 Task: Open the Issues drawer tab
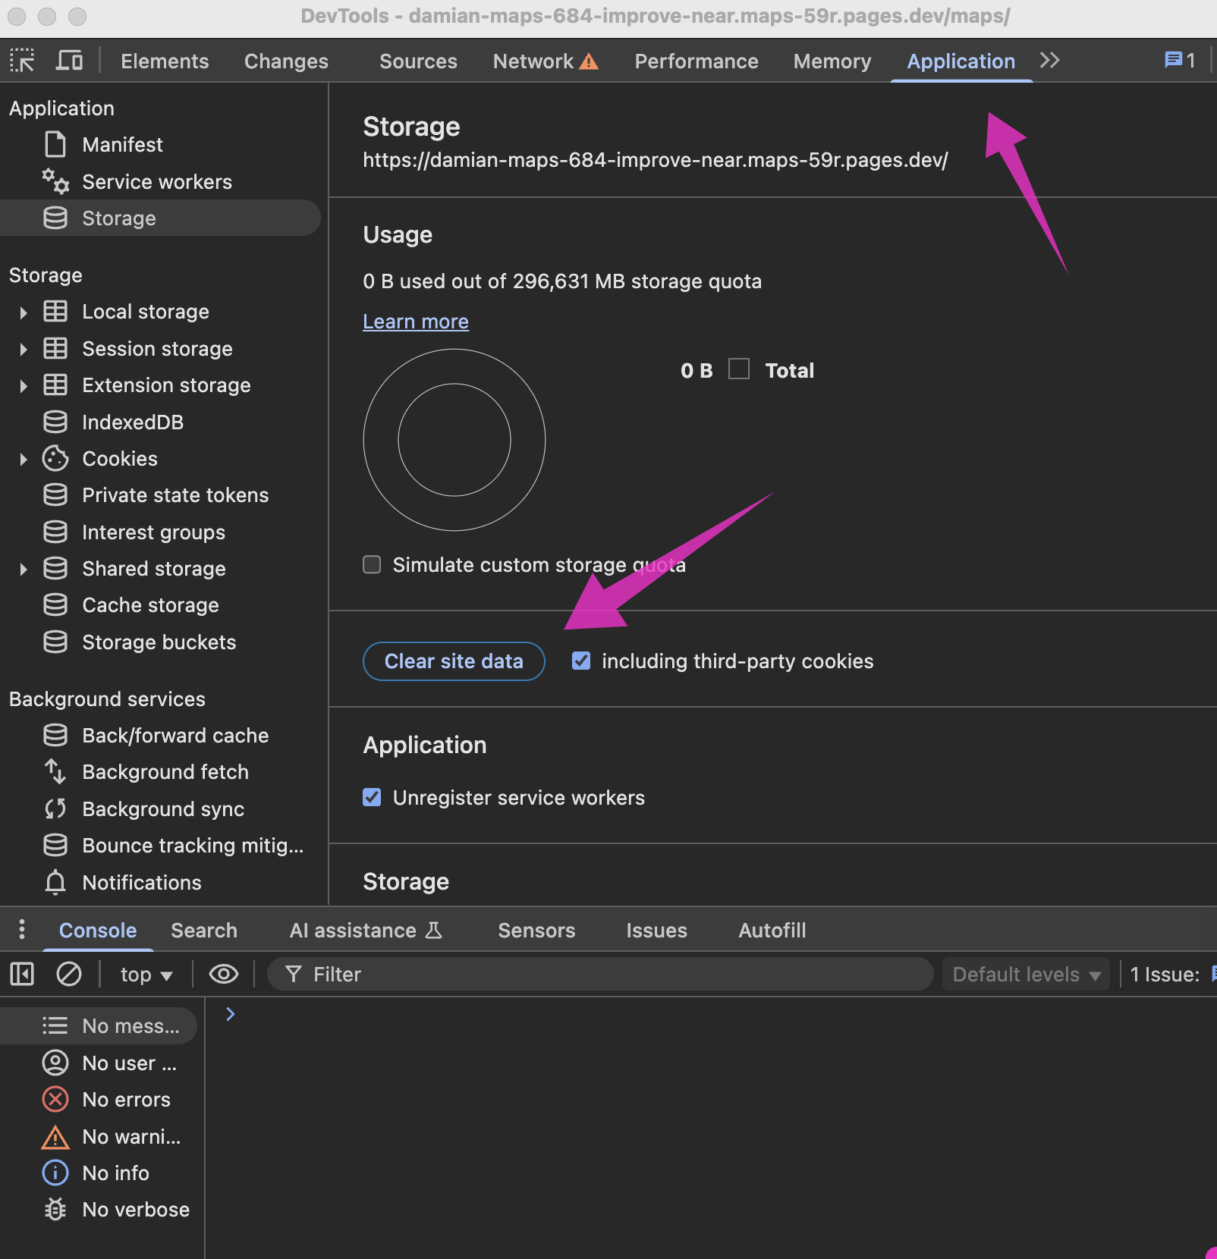pos(656,931)
